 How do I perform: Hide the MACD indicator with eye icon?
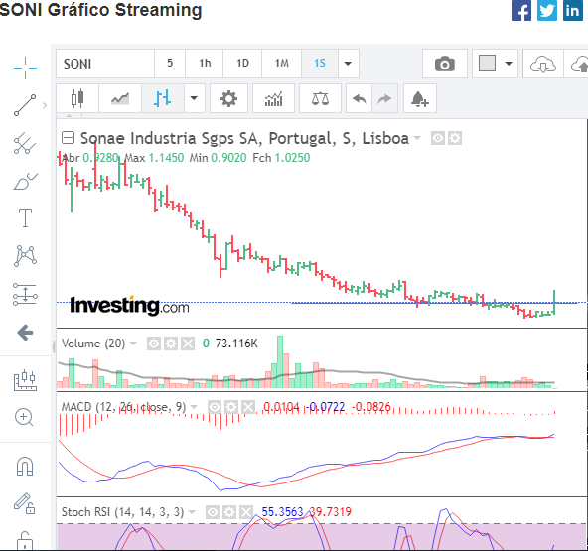tap(215, 407)
